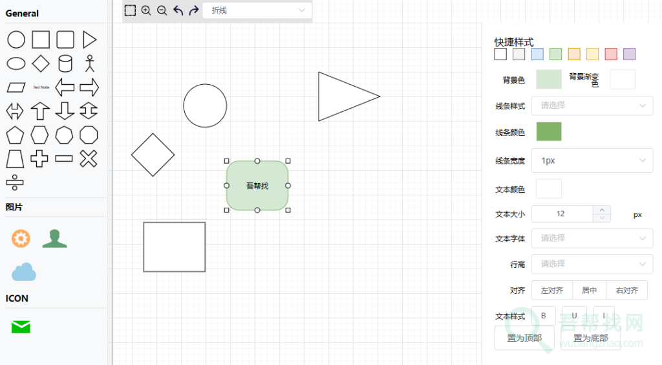Click the rubber-band selection tool icon
Viewport: 662px width, 365px height.
[130, 10]
